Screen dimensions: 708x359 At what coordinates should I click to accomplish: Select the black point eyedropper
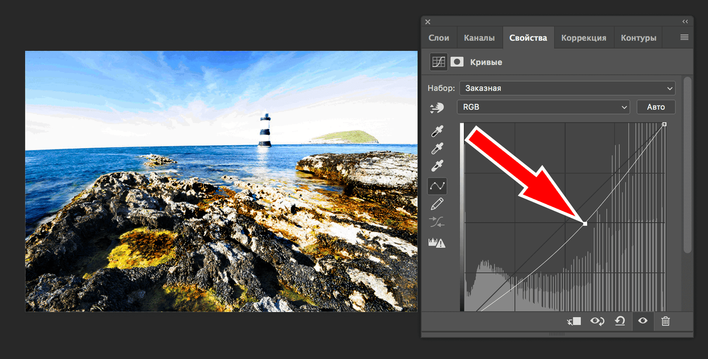437,131
